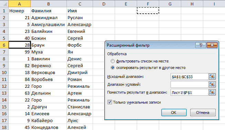
Task: Click the cell with 'Веремко'
Action: pyautogui.click(x=49, y=66)
